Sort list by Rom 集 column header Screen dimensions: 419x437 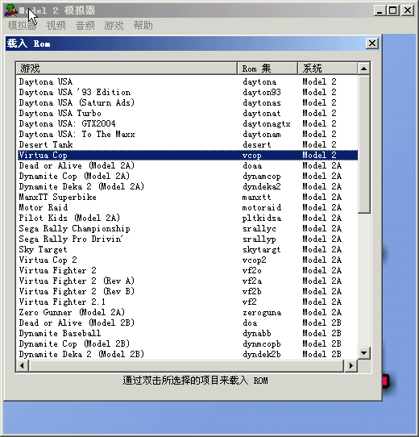tap(268, 69)
